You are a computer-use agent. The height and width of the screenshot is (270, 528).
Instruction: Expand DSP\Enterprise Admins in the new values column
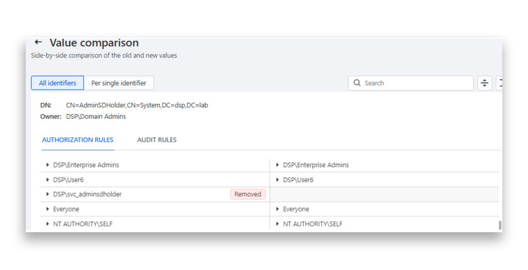tap(277, 165)
